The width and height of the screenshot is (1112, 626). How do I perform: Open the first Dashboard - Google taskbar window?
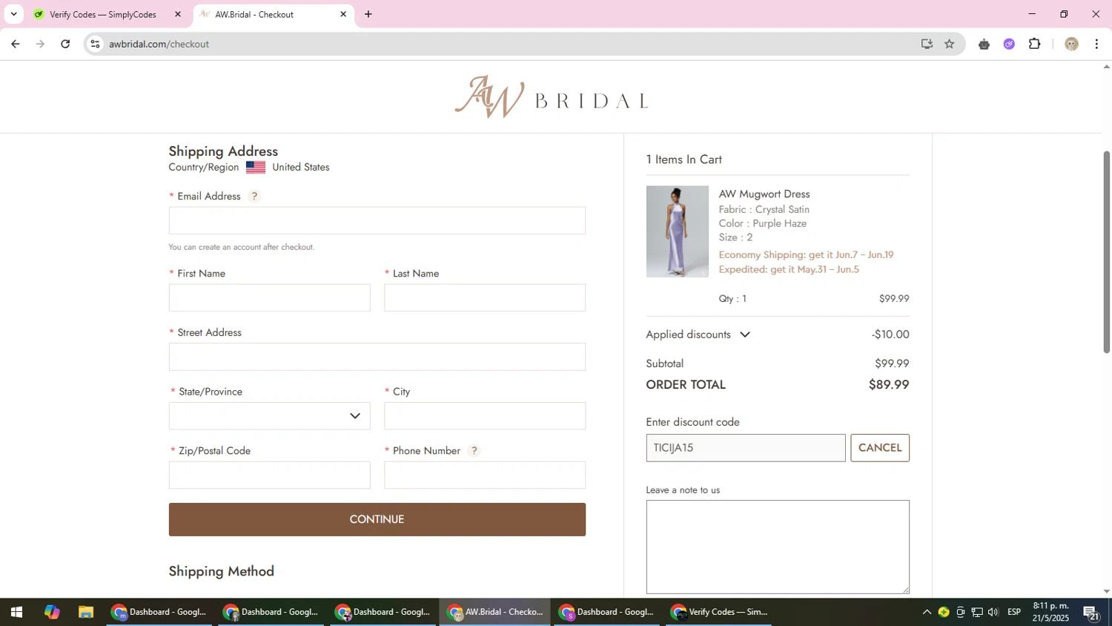[159, 612]
